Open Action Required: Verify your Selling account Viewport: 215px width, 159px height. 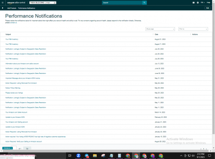24,141
